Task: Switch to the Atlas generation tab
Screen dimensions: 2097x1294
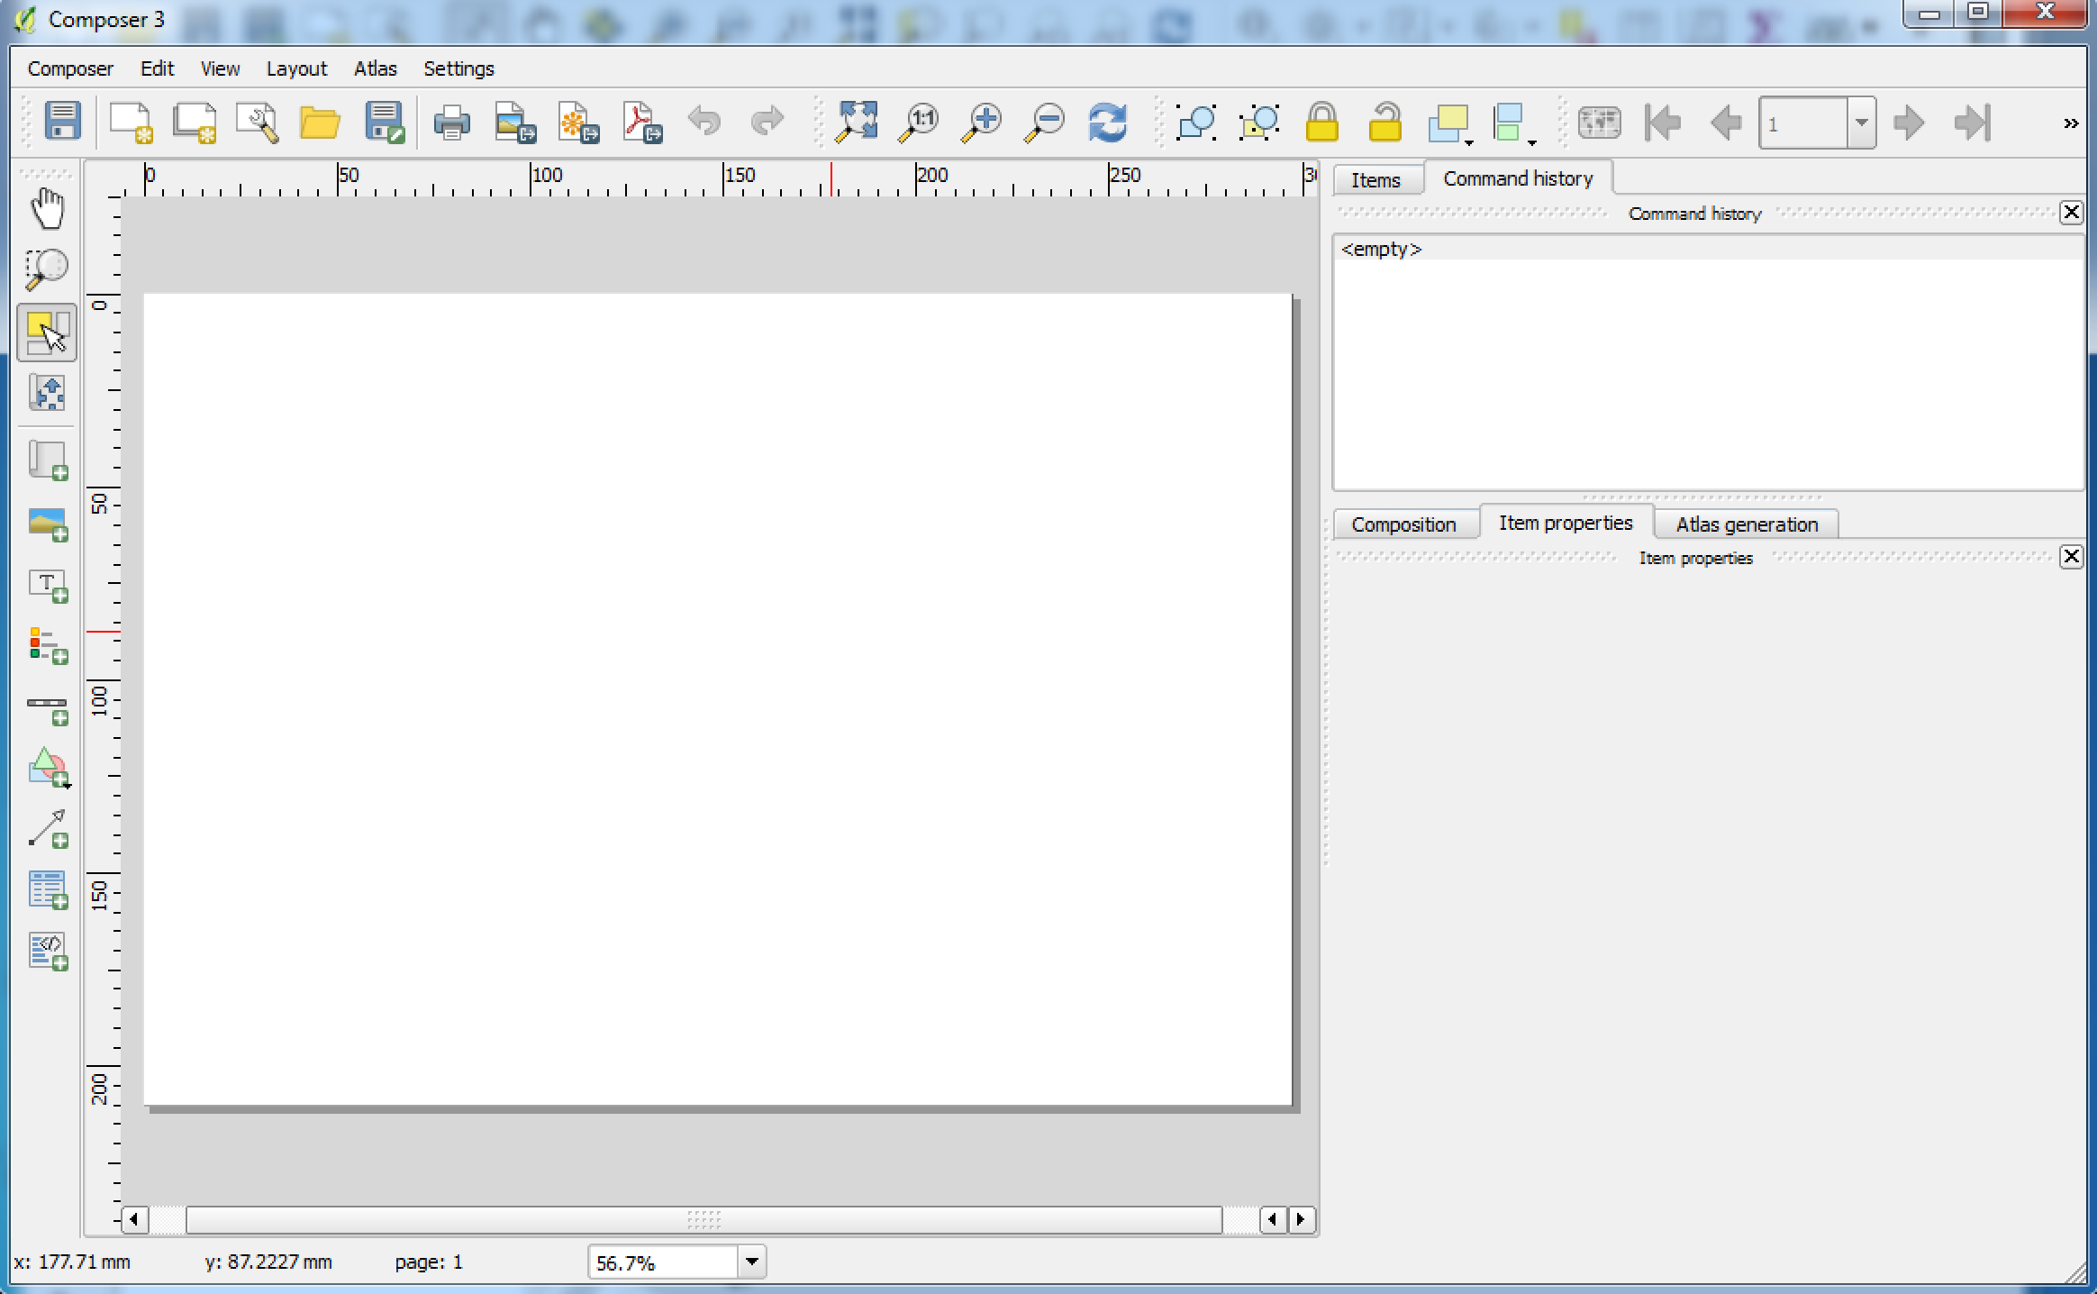Action: tap(1746, 524)
